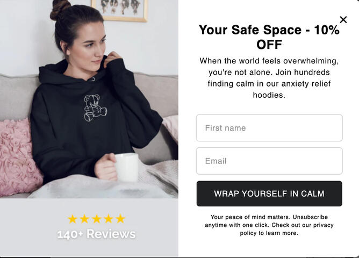This screenshot has width=359, height=258.
Task: Focus the Email input field
Action: [269, 161]
